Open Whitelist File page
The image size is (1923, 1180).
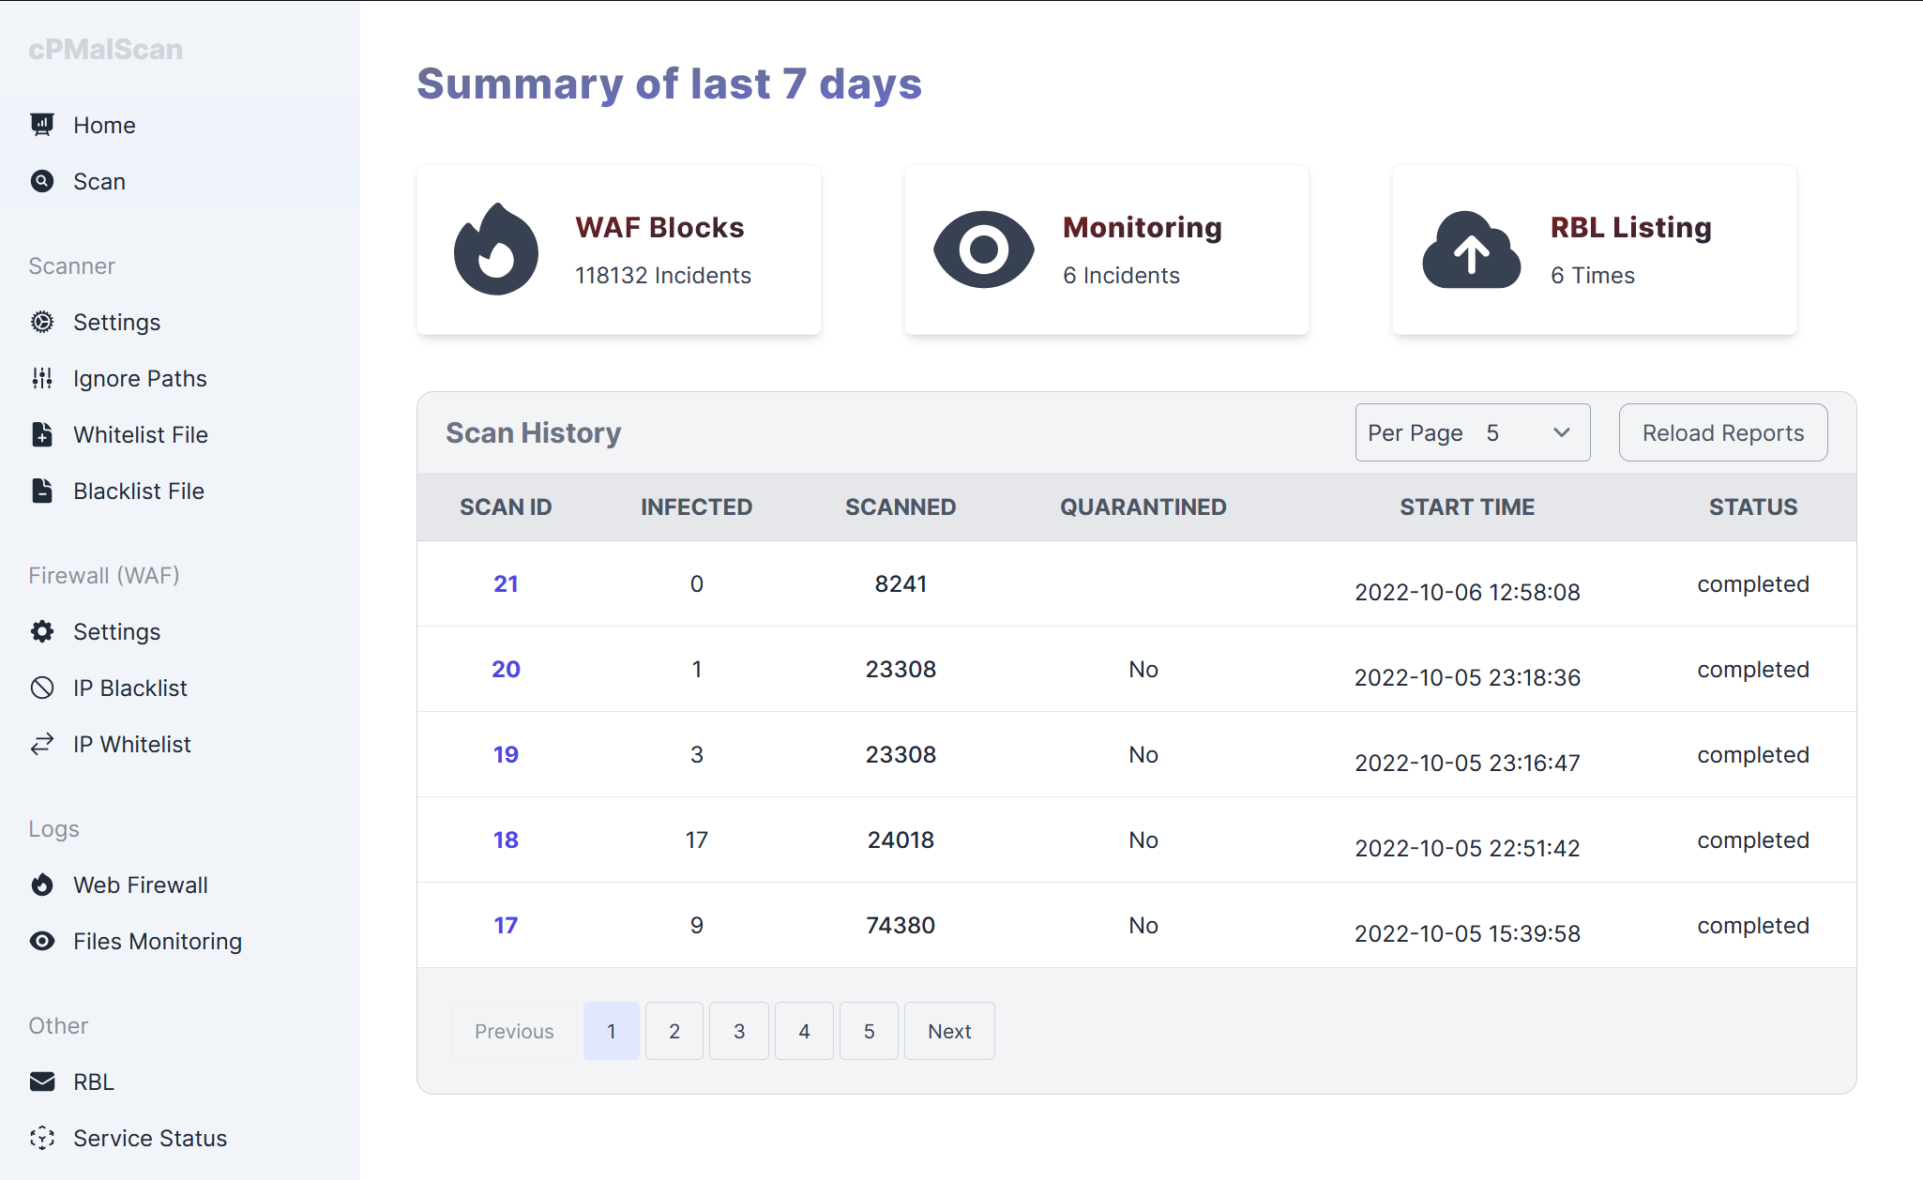tap(180, 434)
